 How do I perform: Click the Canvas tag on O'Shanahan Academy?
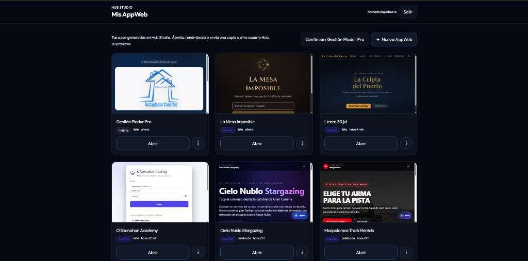[x=124, y=239]
